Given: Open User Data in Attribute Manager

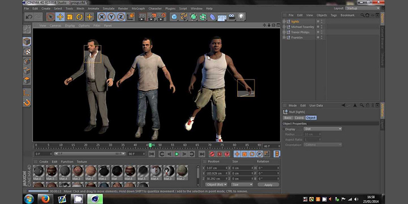Looking at the screenshot, I should pos(316,106).
